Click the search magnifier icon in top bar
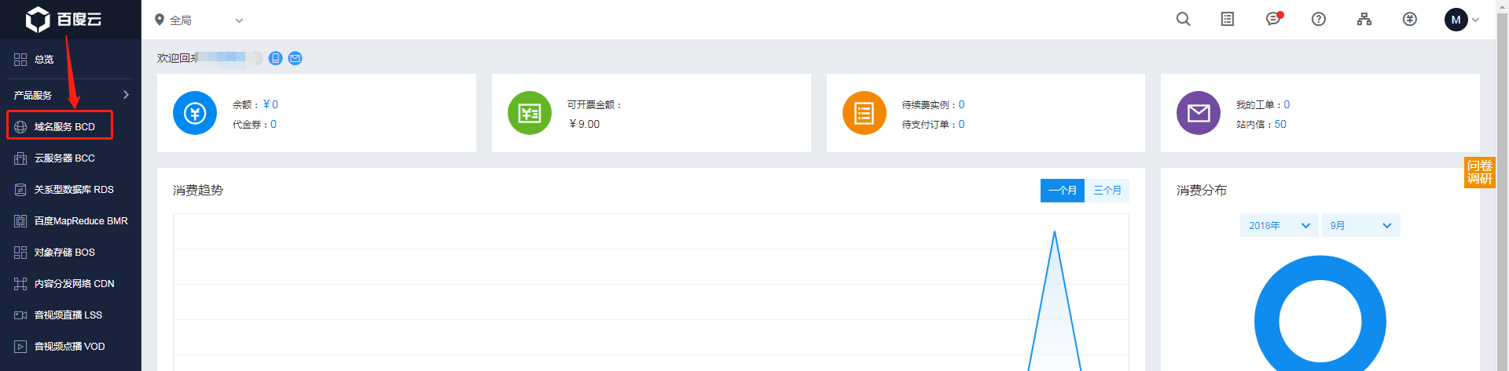The width and height of the screenshot is (1509, 371). click(1183, 20)
